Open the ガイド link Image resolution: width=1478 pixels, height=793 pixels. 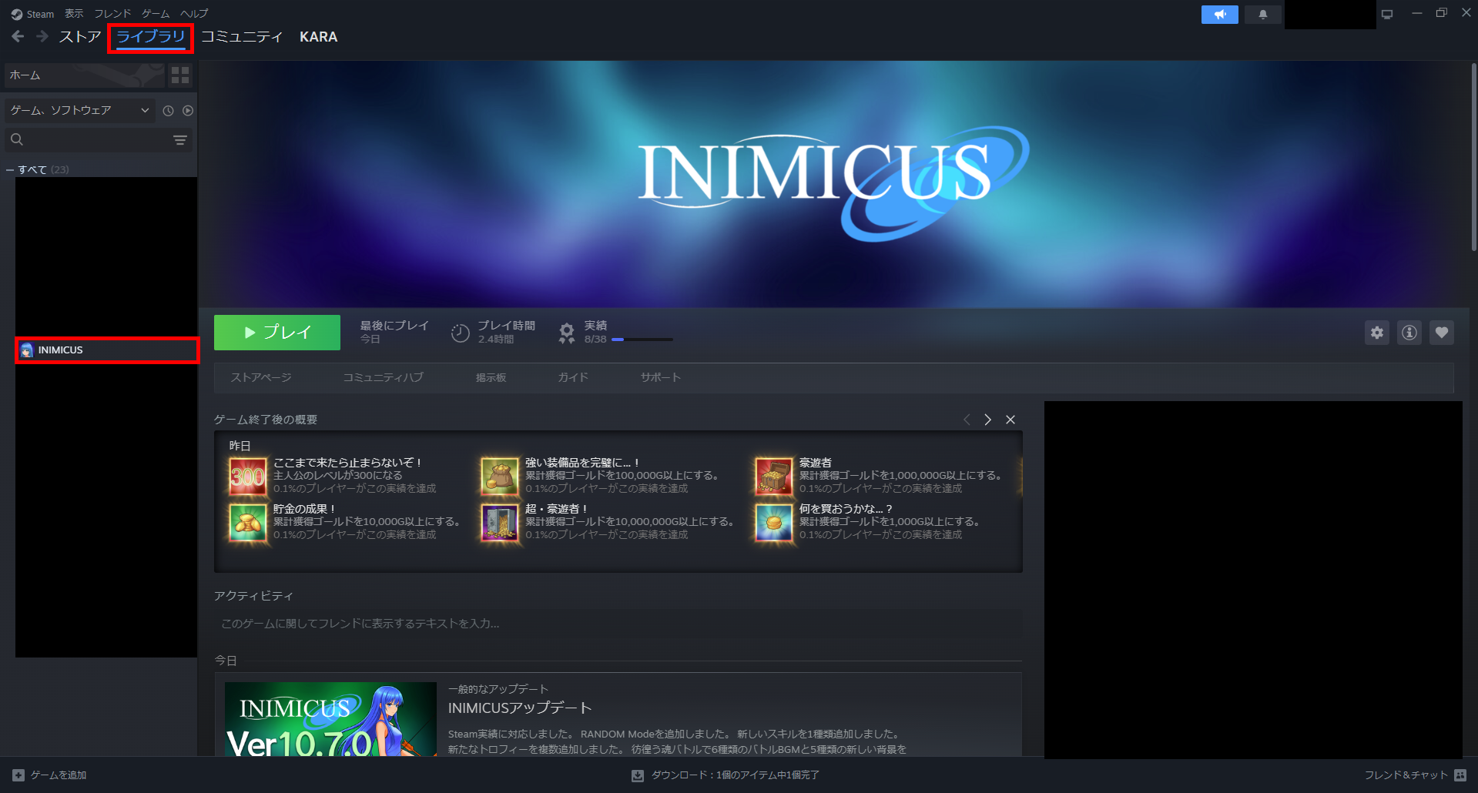pyautogui.click(x=573, y=377)
